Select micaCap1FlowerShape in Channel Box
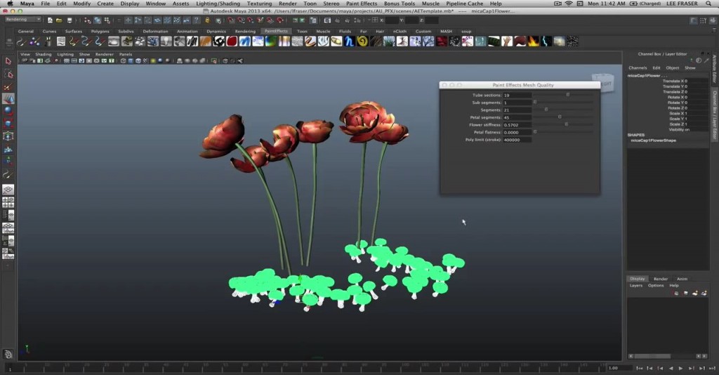The height and width of the screenshot is (375, 719). click(654, 140)
